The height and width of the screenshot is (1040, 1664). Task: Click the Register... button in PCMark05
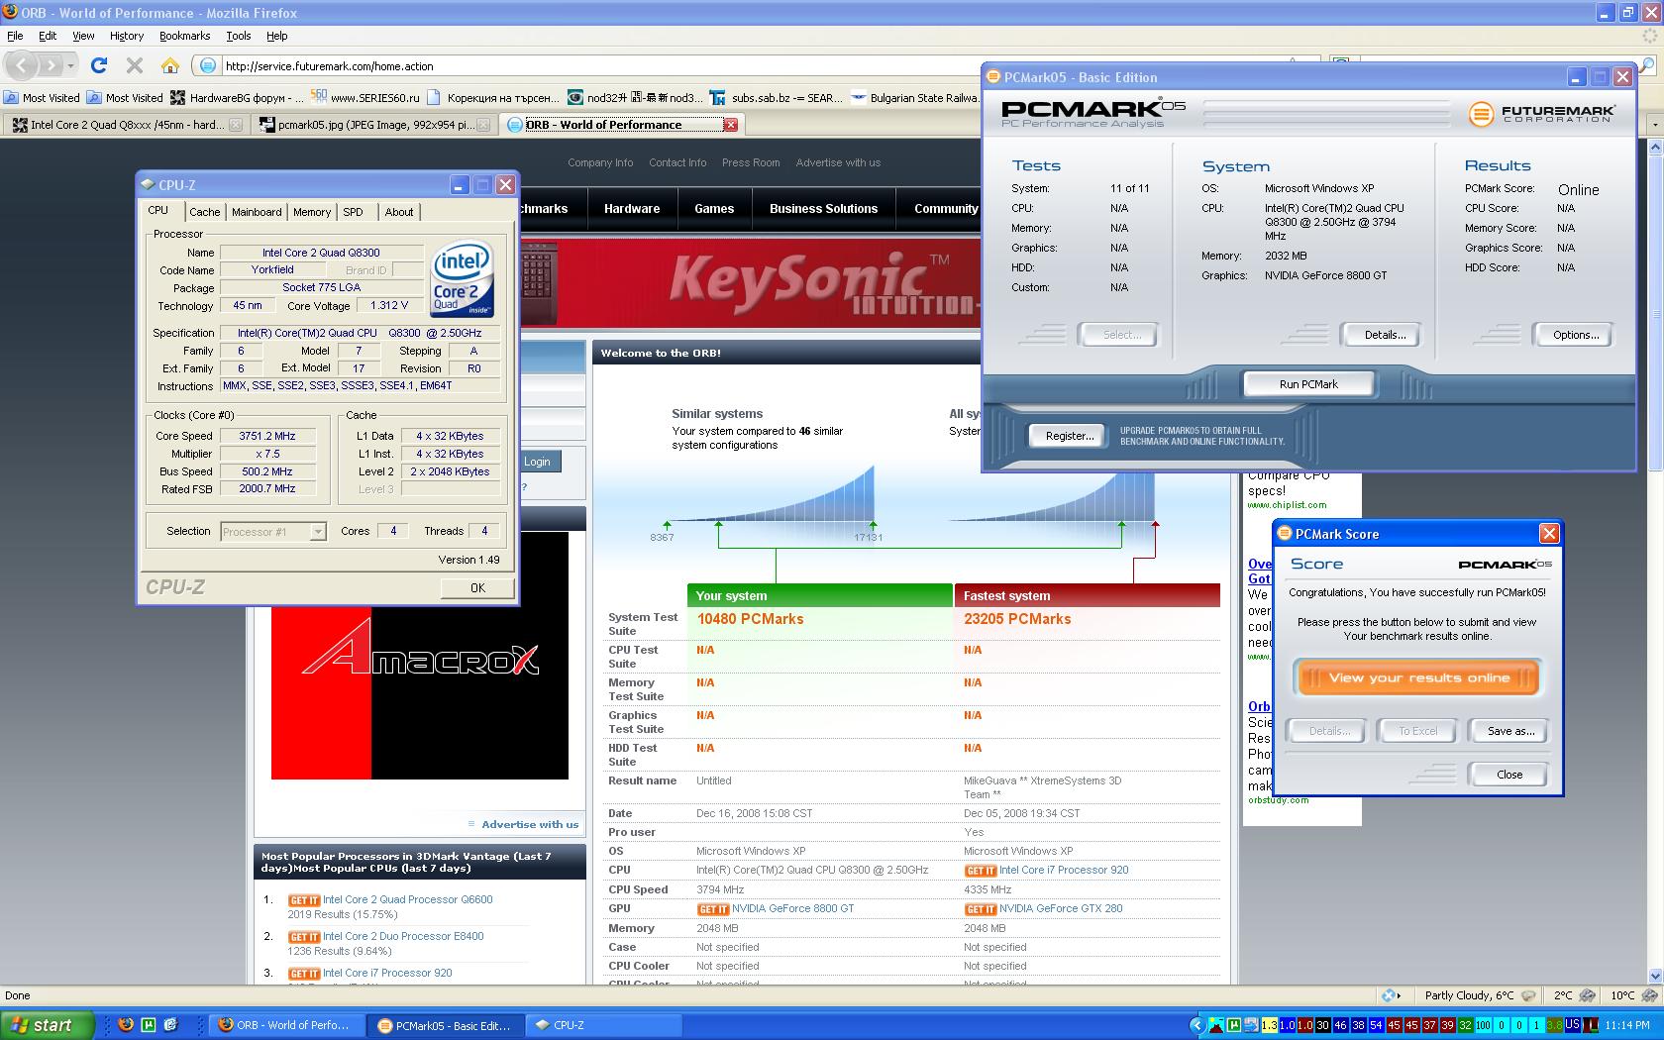pos(1070,436)
